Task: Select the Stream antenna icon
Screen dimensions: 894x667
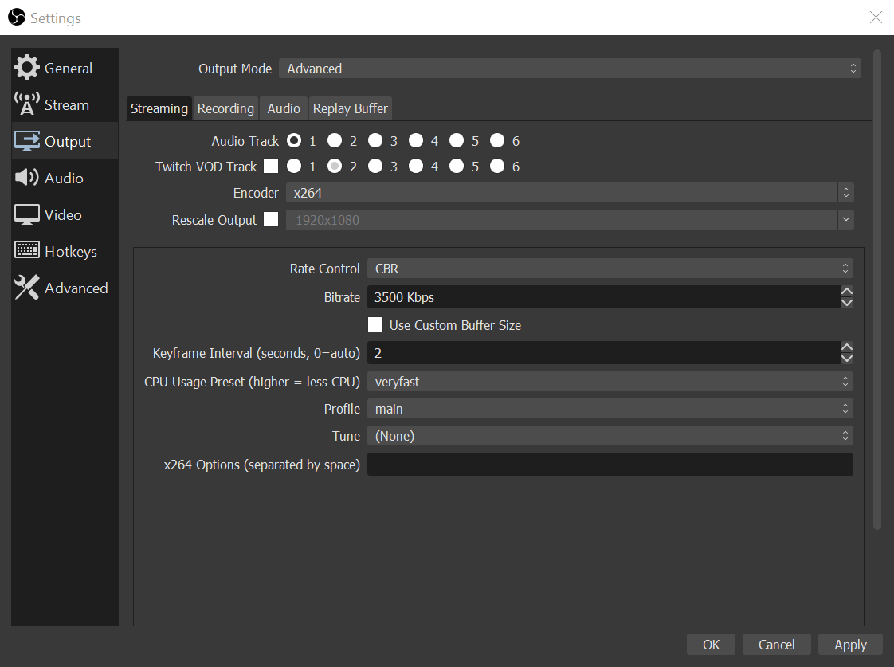Action: click(x=27, y=104)
